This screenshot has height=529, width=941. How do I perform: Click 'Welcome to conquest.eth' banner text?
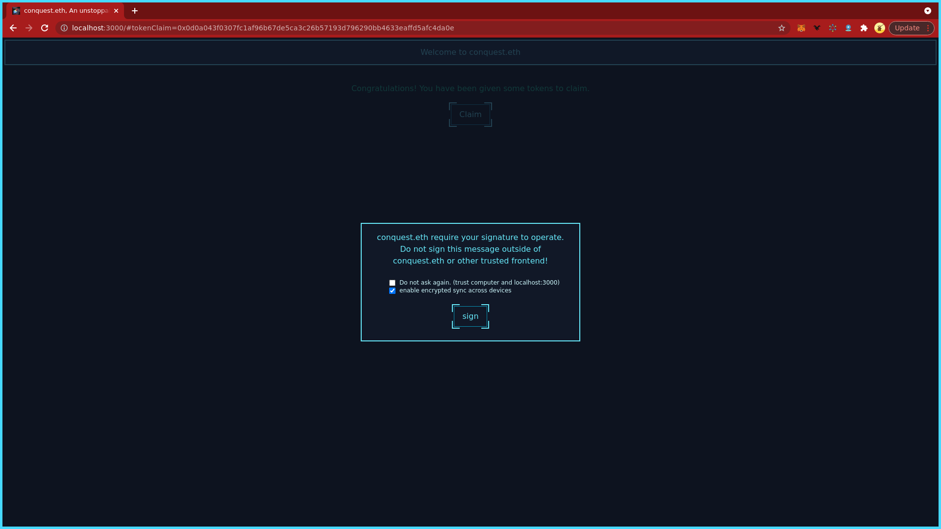tap(470, 52)
